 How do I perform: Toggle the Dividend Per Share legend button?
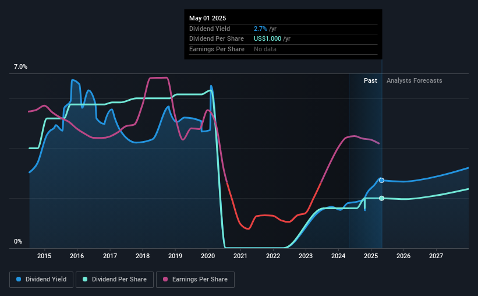(115, 280)
